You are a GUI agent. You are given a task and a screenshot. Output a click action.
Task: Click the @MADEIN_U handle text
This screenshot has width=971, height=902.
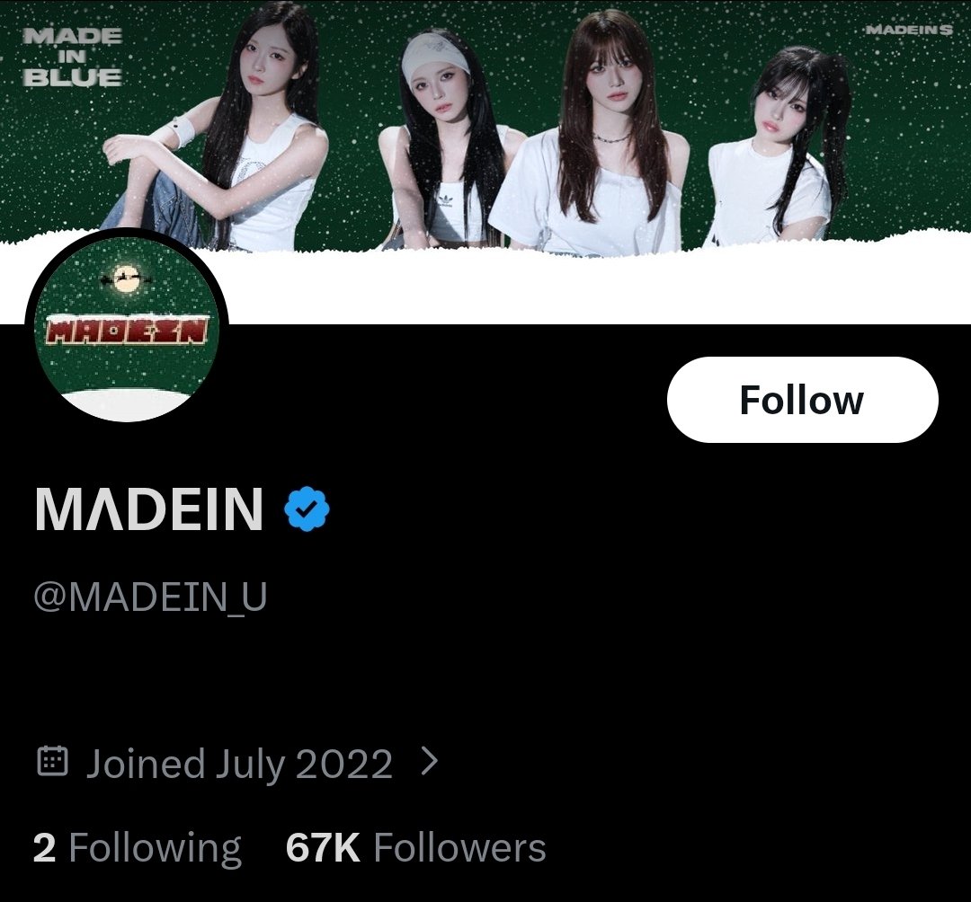click(150, 597)
